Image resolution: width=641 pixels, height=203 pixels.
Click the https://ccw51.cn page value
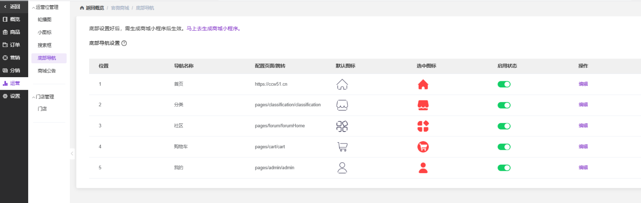271,84
